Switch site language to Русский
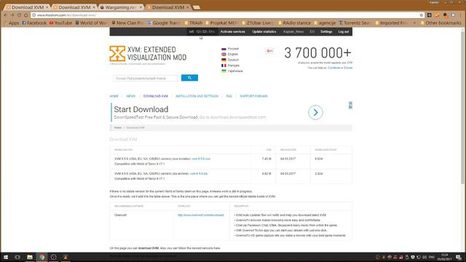 [230, 49]
